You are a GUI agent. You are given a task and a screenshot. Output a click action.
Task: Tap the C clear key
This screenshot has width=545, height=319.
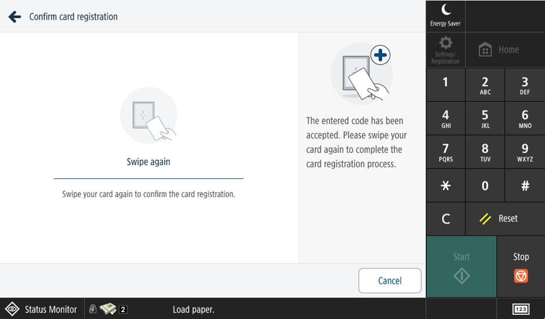[x=445, y=219]
